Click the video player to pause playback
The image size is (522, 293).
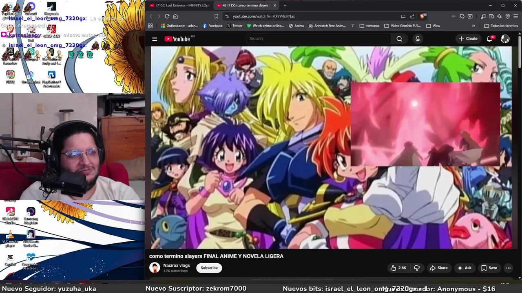pos(331,147)
